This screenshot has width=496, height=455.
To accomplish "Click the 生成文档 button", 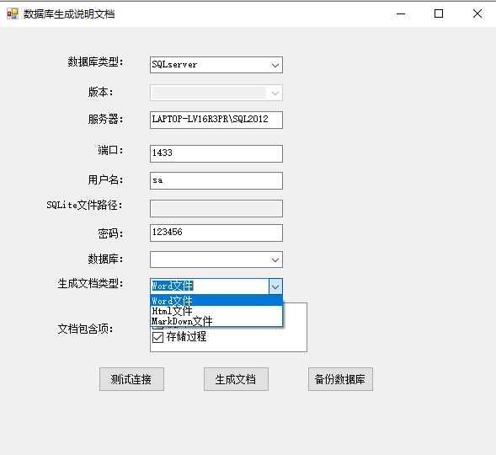I will (236, 379).
